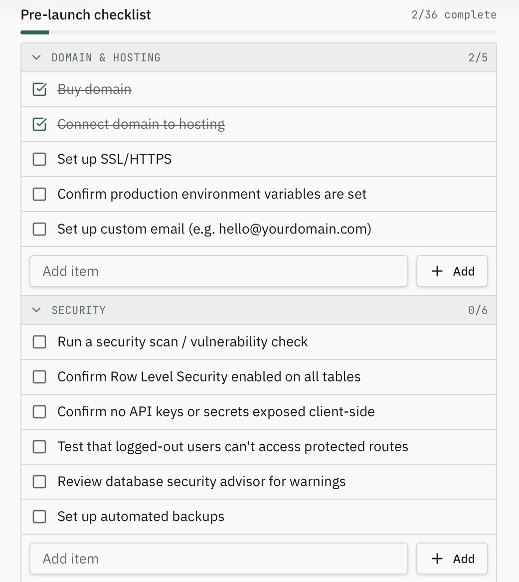
Task: Check Run a security scan item
Action: click(39, 342)
